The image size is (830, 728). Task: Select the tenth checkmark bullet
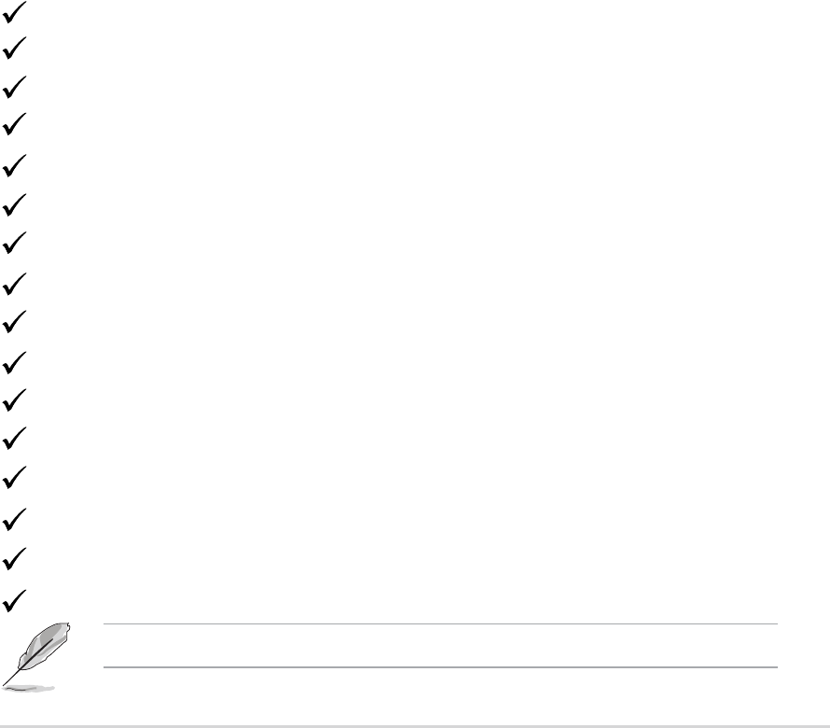pos(15,363)
